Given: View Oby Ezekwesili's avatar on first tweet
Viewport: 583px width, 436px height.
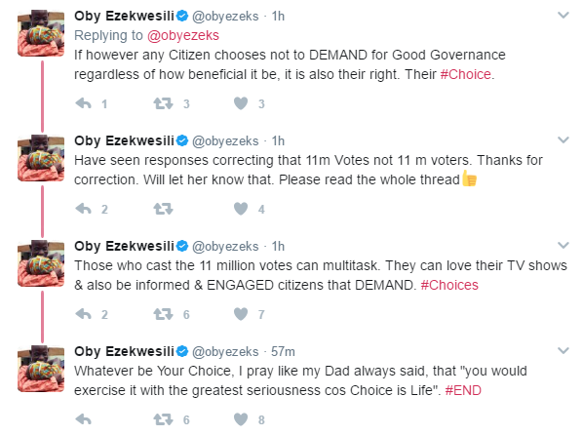Looking at the screenshot, I should pos(41,33).
